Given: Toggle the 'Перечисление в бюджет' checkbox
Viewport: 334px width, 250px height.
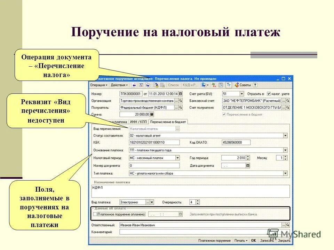Looking at the screenshot, I should click(x=224, y=114).
